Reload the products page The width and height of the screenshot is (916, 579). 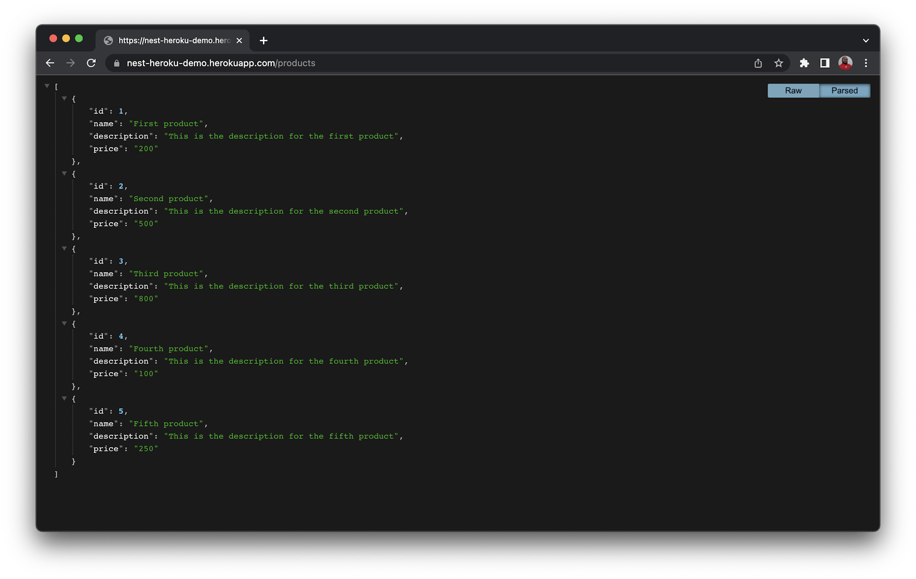(x=91, y=63)
